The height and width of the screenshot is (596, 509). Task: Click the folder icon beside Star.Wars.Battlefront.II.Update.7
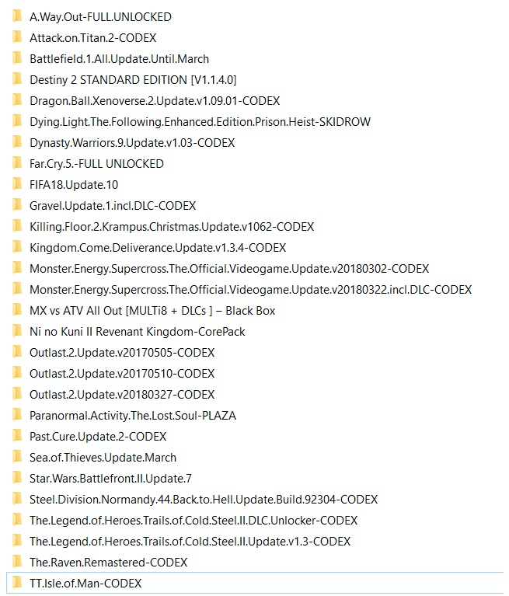click(17, 478)
